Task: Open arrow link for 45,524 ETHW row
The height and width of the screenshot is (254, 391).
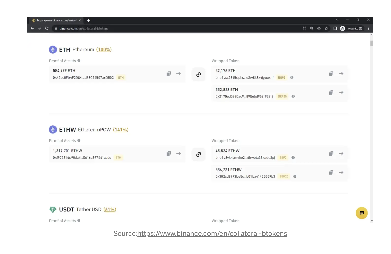Action: [341, 153]
